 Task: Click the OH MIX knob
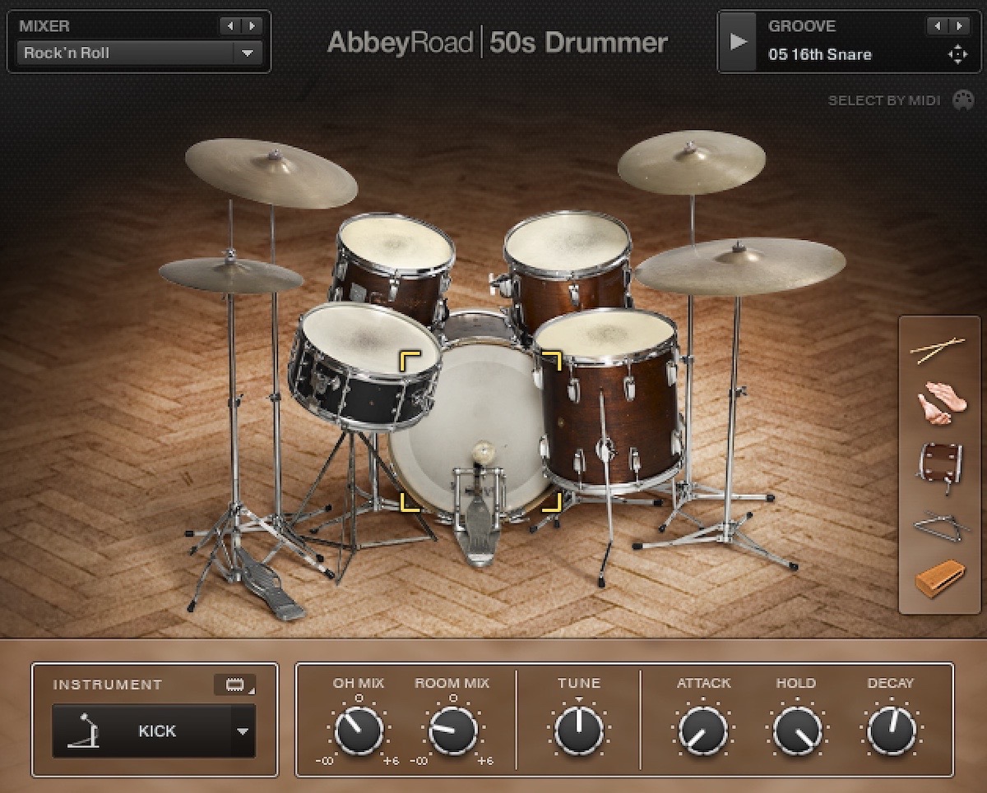pos(359,730)
